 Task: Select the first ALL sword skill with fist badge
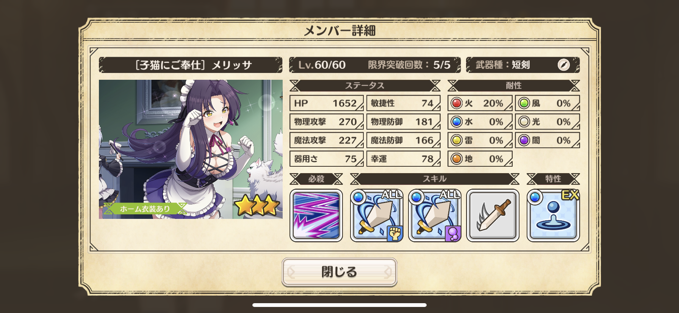tap(377, 215)
